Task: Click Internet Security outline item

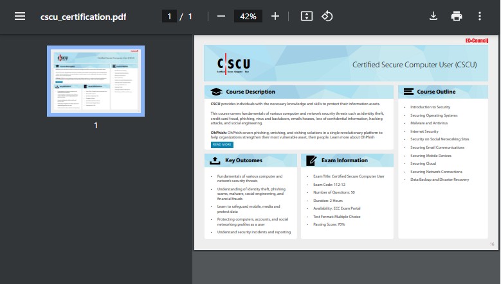Action: click(424, 131)
